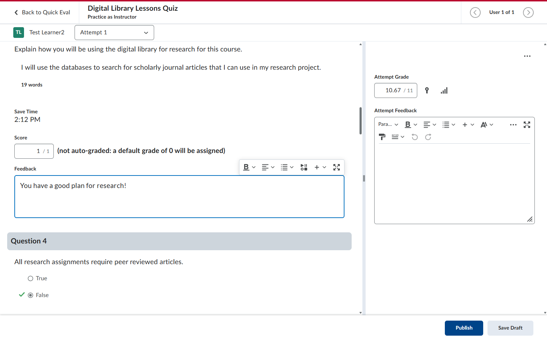Click the Attempt Grade input field
The width and height of the screenshot is (547, 341).
coord(395,90)
